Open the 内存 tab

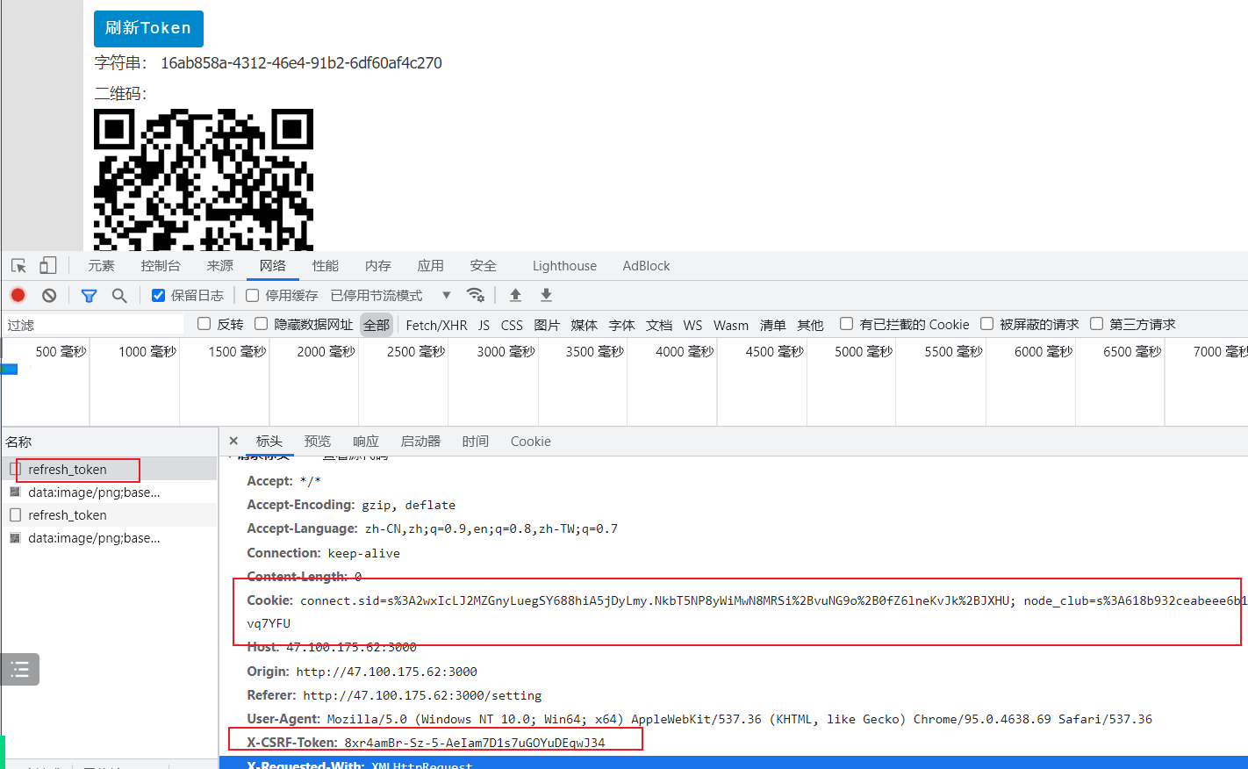[x=378, y=266]
